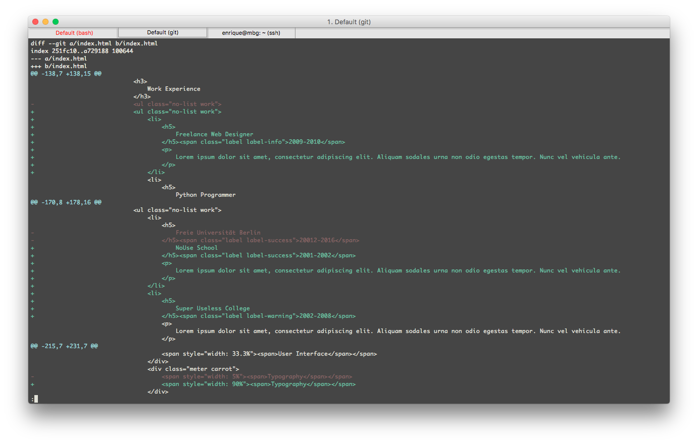Click the label-success '2001-2002' span line
The width and height of the screenshot is (698, 444).
259,255
